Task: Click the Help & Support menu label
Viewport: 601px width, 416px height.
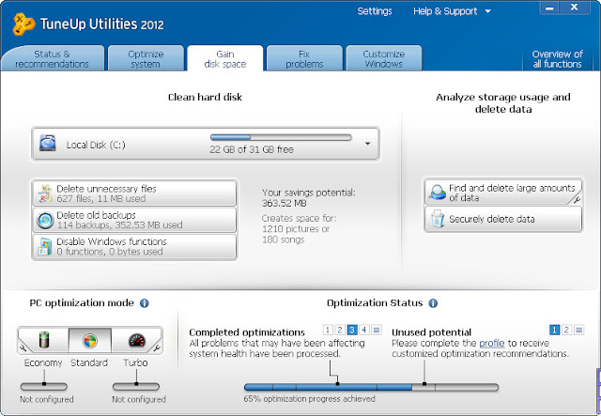Action: pos(445,11)
